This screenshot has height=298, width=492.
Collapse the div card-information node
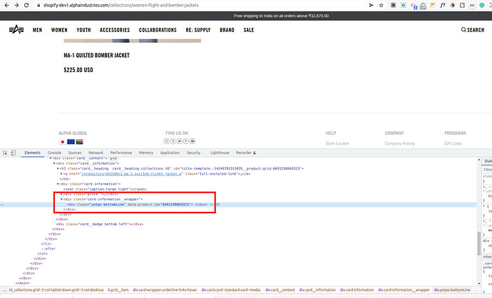click(58, 184)
